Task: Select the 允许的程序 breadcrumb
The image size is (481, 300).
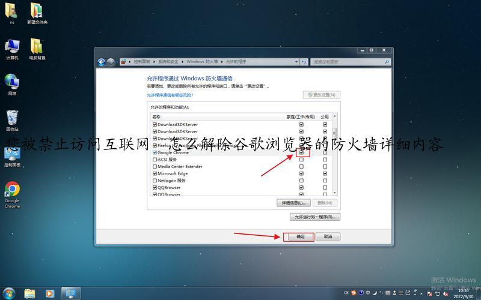Action: pos(236,62)
